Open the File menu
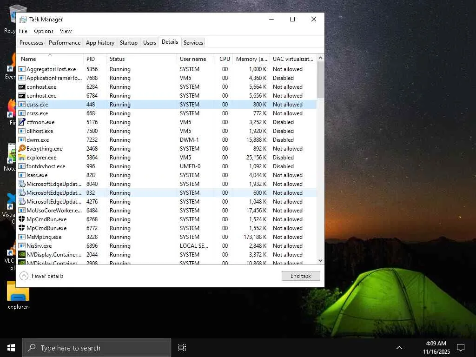Image resolution: width=476 pixels, height=357 pixels. click(x=23, y=31)
